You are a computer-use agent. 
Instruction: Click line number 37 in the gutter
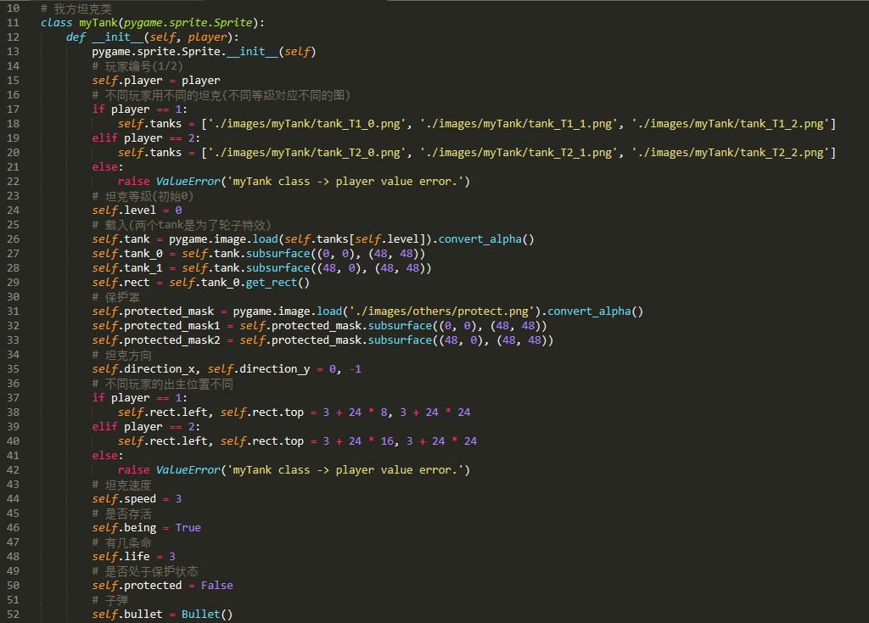pyautogui.click(x=12, y=397)
